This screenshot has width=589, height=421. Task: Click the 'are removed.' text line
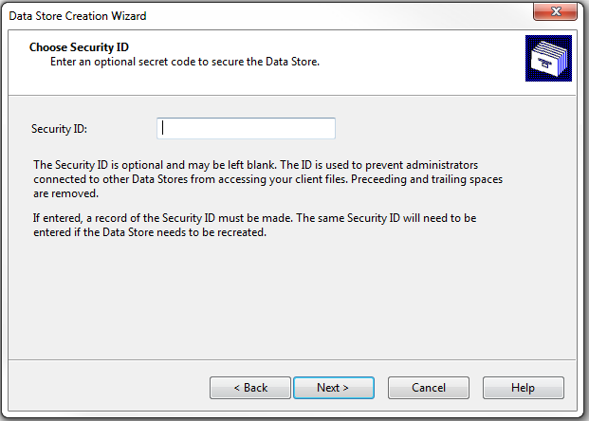point(65,193)
